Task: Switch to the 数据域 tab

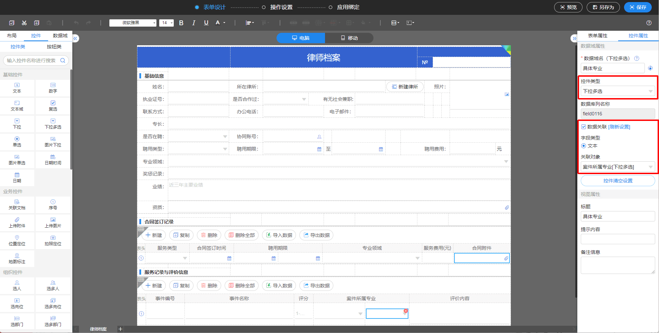Action: pyautogui.click(x=60, y=36)
